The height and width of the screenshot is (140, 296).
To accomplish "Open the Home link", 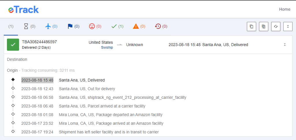I will tap(284, 9).
